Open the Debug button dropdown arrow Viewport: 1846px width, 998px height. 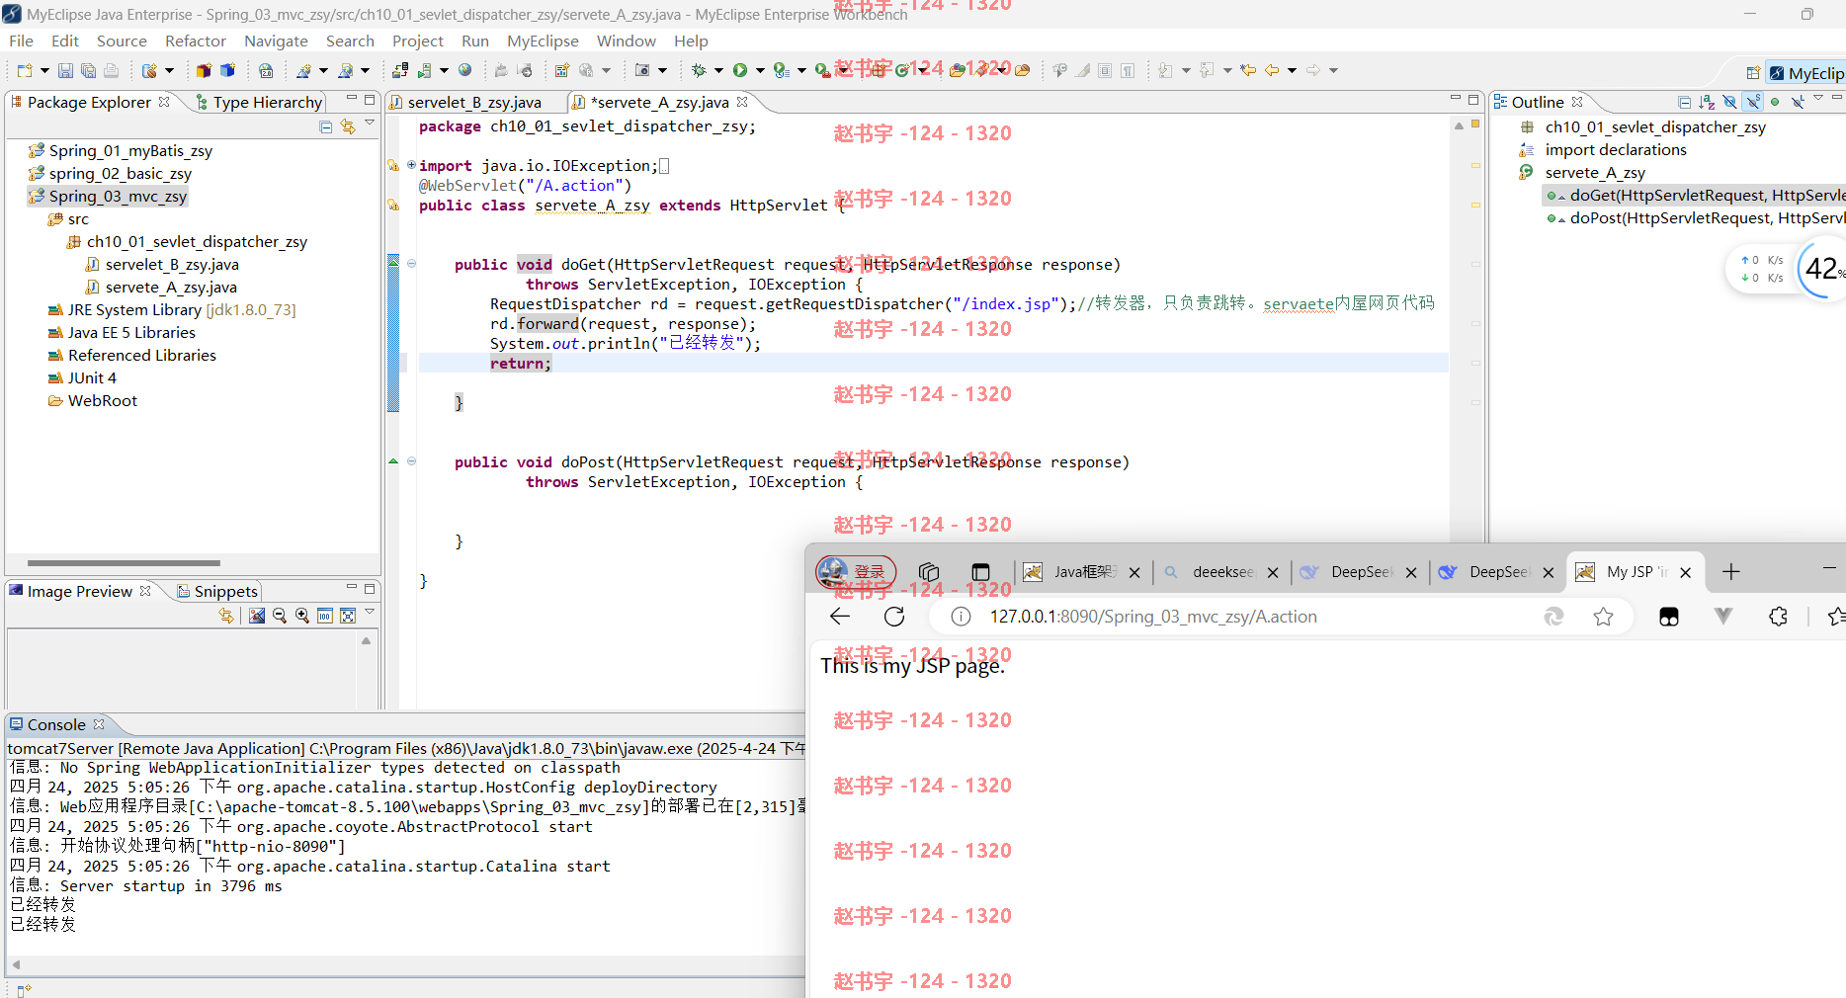718,70
